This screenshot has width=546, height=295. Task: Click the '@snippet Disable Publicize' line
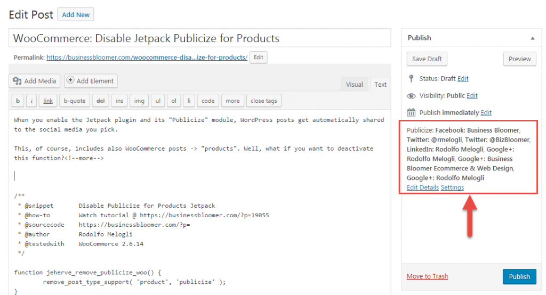[x=117, y=206]
